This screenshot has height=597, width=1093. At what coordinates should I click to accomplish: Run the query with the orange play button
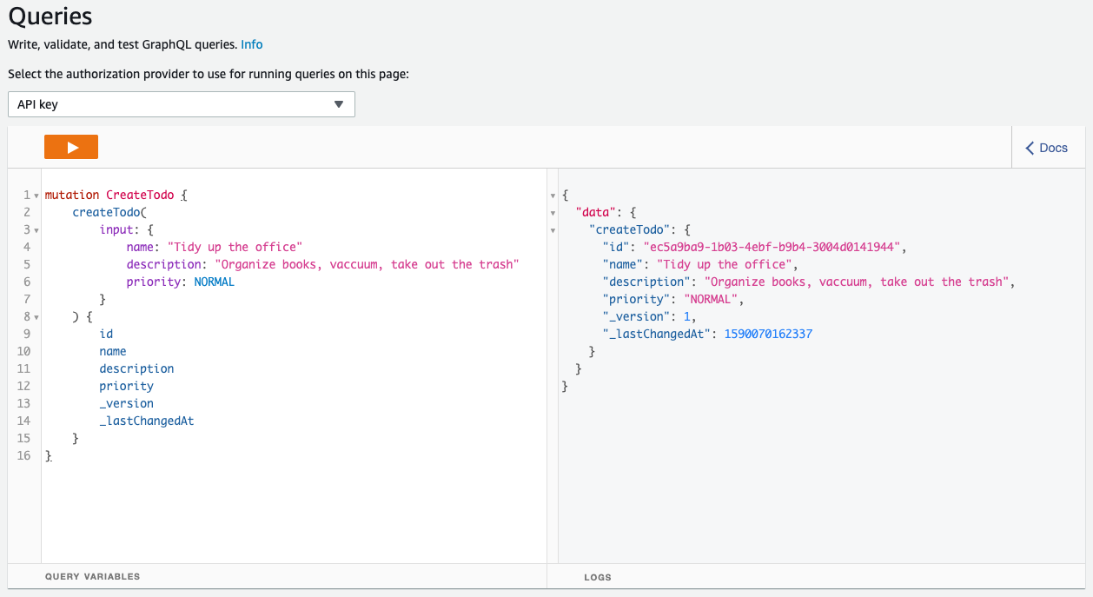(x=71, y=147)
